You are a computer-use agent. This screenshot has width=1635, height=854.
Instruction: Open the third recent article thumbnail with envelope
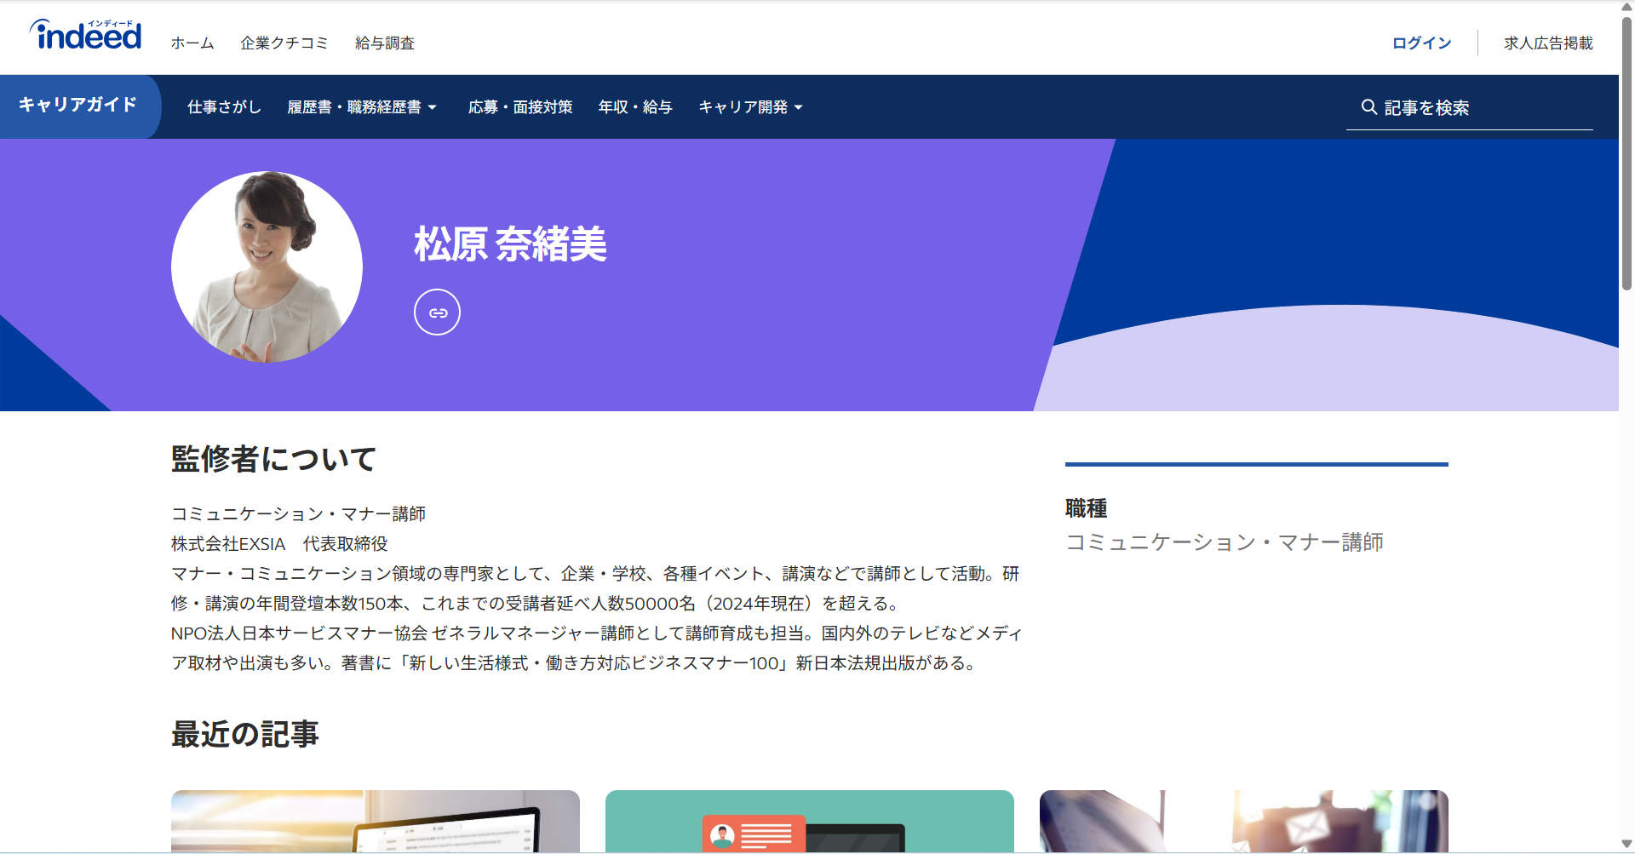(x=1244, y=821)
